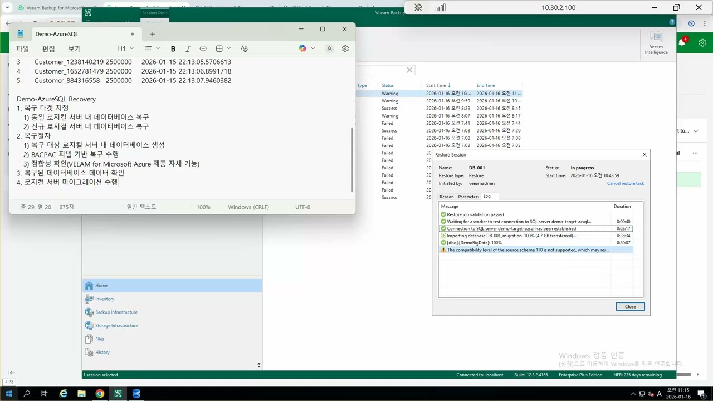The height and width of the screenshot is (401, 713).
Task: Open the list style dropdown
Action: click(x=152, y=48)
